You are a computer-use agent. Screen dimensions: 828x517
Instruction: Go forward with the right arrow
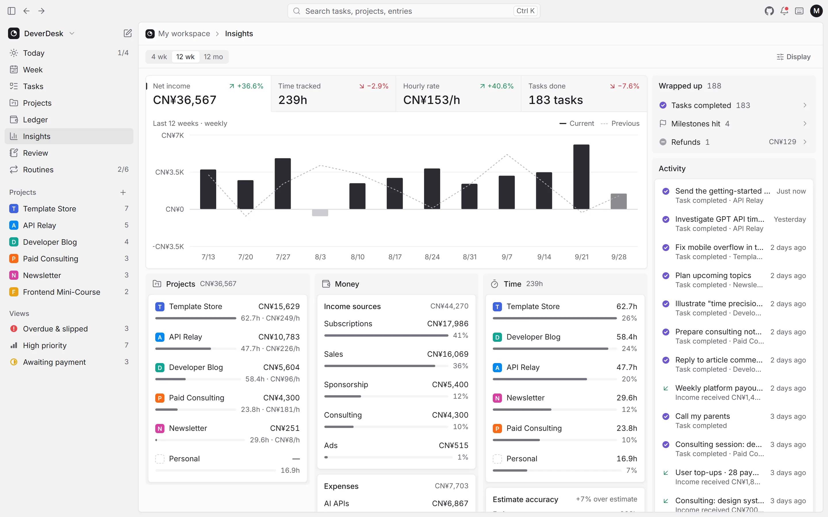[41, 11]
